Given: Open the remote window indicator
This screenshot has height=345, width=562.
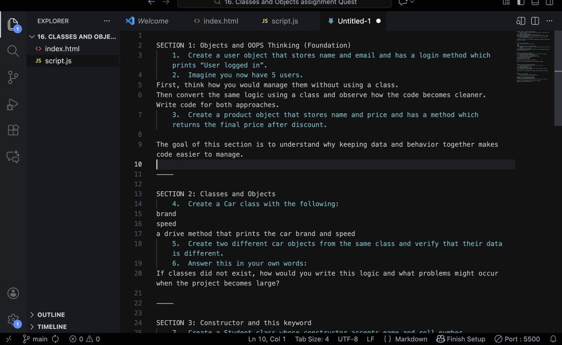Looking at the screenshot, I should click(8, 339).
